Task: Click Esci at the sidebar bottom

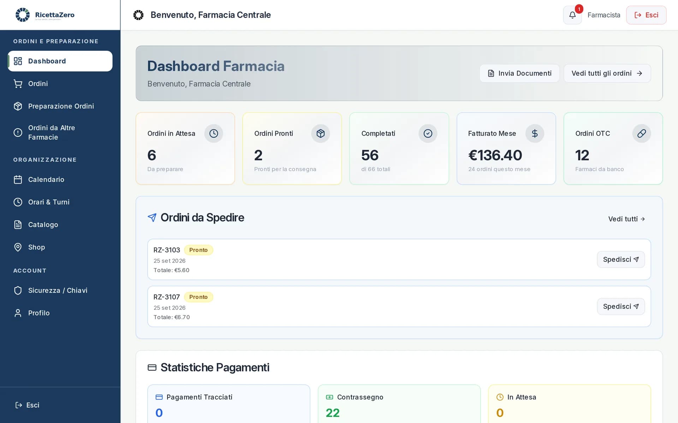Action: [28, 405]
